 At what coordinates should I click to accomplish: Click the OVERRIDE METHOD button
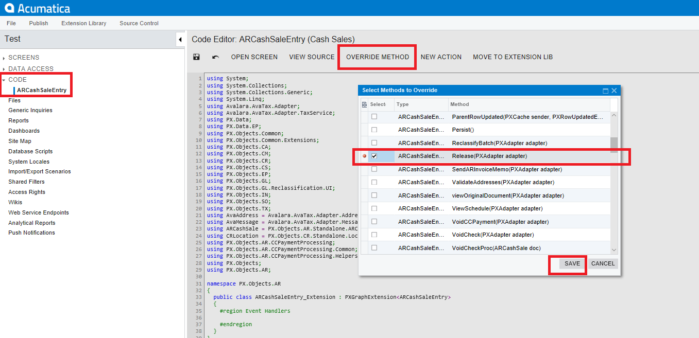378,57
